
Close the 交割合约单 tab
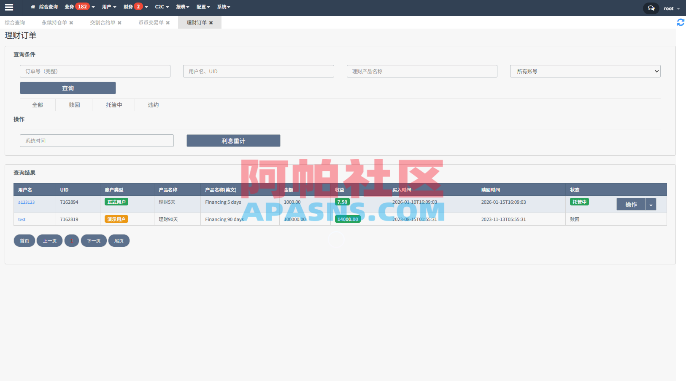click(119, 23)
